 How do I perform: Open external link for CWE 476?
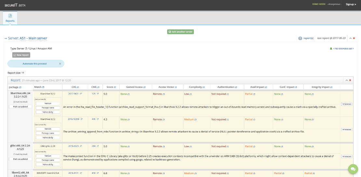pyautogui.click(x=98, y=119)
